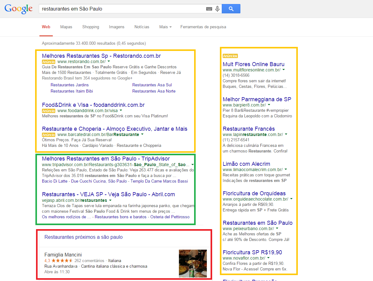This screenshot has width=373, height=281.
Task: Switch to the Notícias tab
Action: (142, 27)
